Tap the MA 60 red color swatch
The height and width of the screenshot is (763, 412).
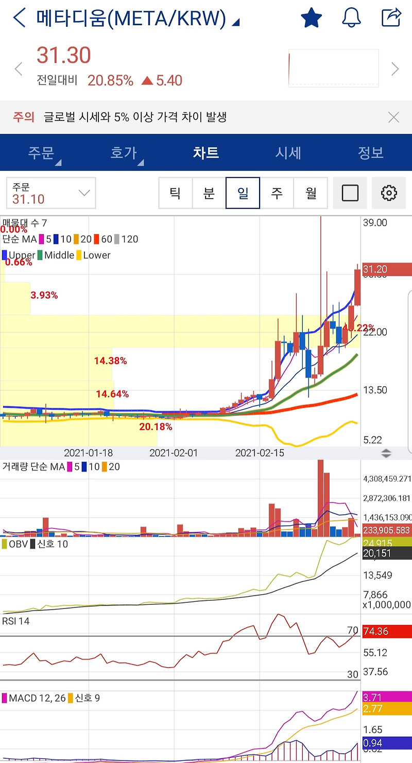click(96, 239)
